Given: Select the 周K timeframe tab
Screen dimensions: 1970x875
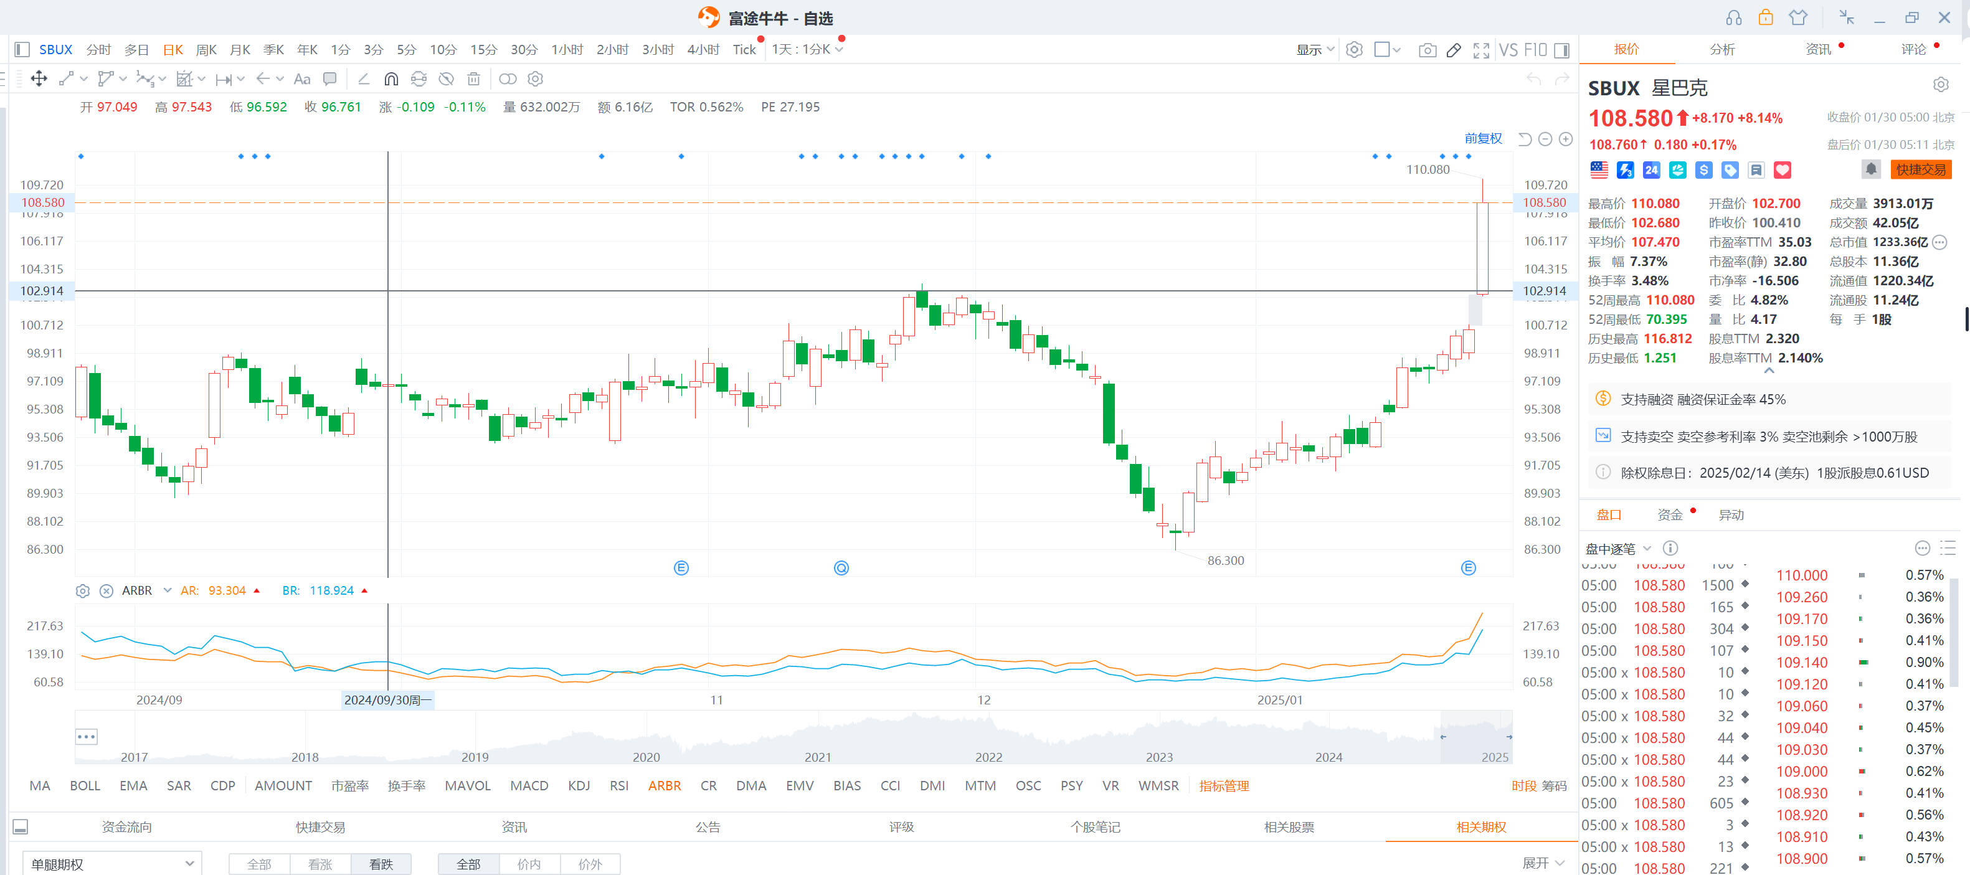Looking at the screenshot, I should click(x=207, y=50).
